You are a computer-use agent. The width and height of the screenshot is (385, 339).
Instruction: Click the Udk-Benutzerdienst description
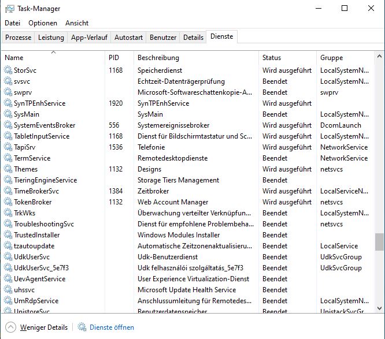click(168, 257)
